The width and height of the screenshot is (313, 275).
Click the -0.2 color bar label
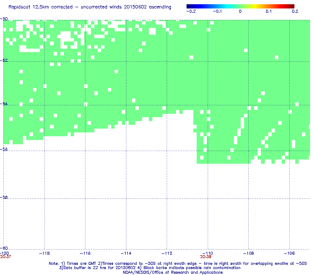[x=191, y=11]
